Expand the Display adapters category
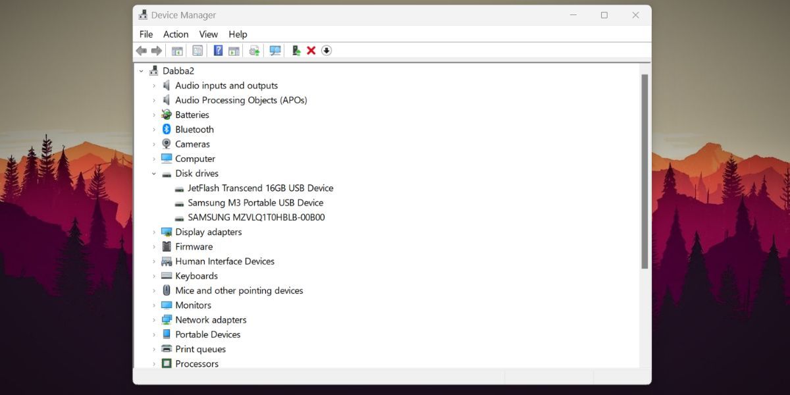The width and height of the screenshot is (790, 395). pos(154,232)
